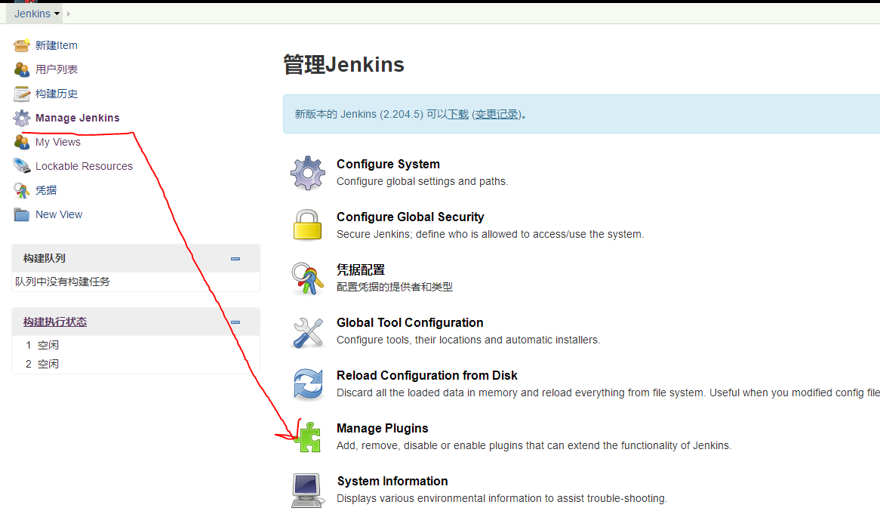Open the Configure System title
Viewport: 880px width, 511px height.
point(389,164)
